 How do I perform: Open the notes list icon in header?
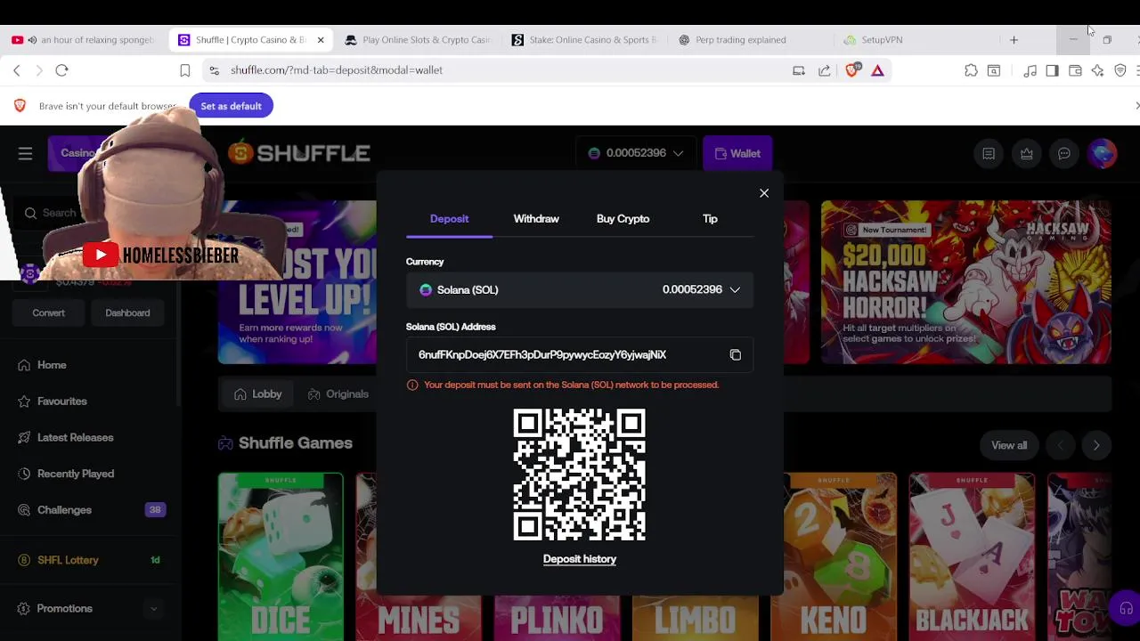pyautogui.click(x=989, y=154)
